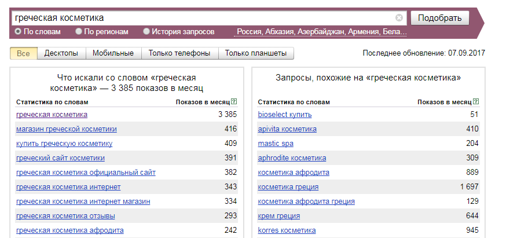The image size is (506, 238).
Task: Switch to the "Десктопы" tab
Action: 61,53
